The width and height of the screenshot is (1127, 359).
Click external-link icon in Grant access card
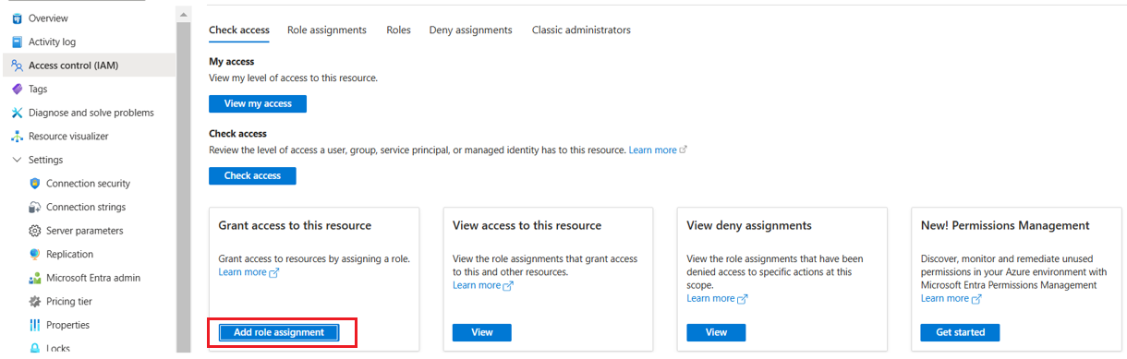click(273, 273)
